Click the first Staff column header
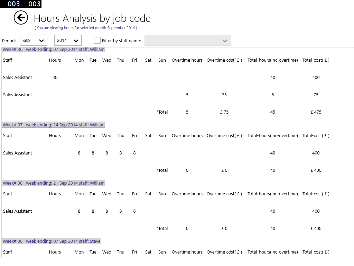Image resolution: width=354 pixels, height=266 pixels. click(x=8, y=60)
